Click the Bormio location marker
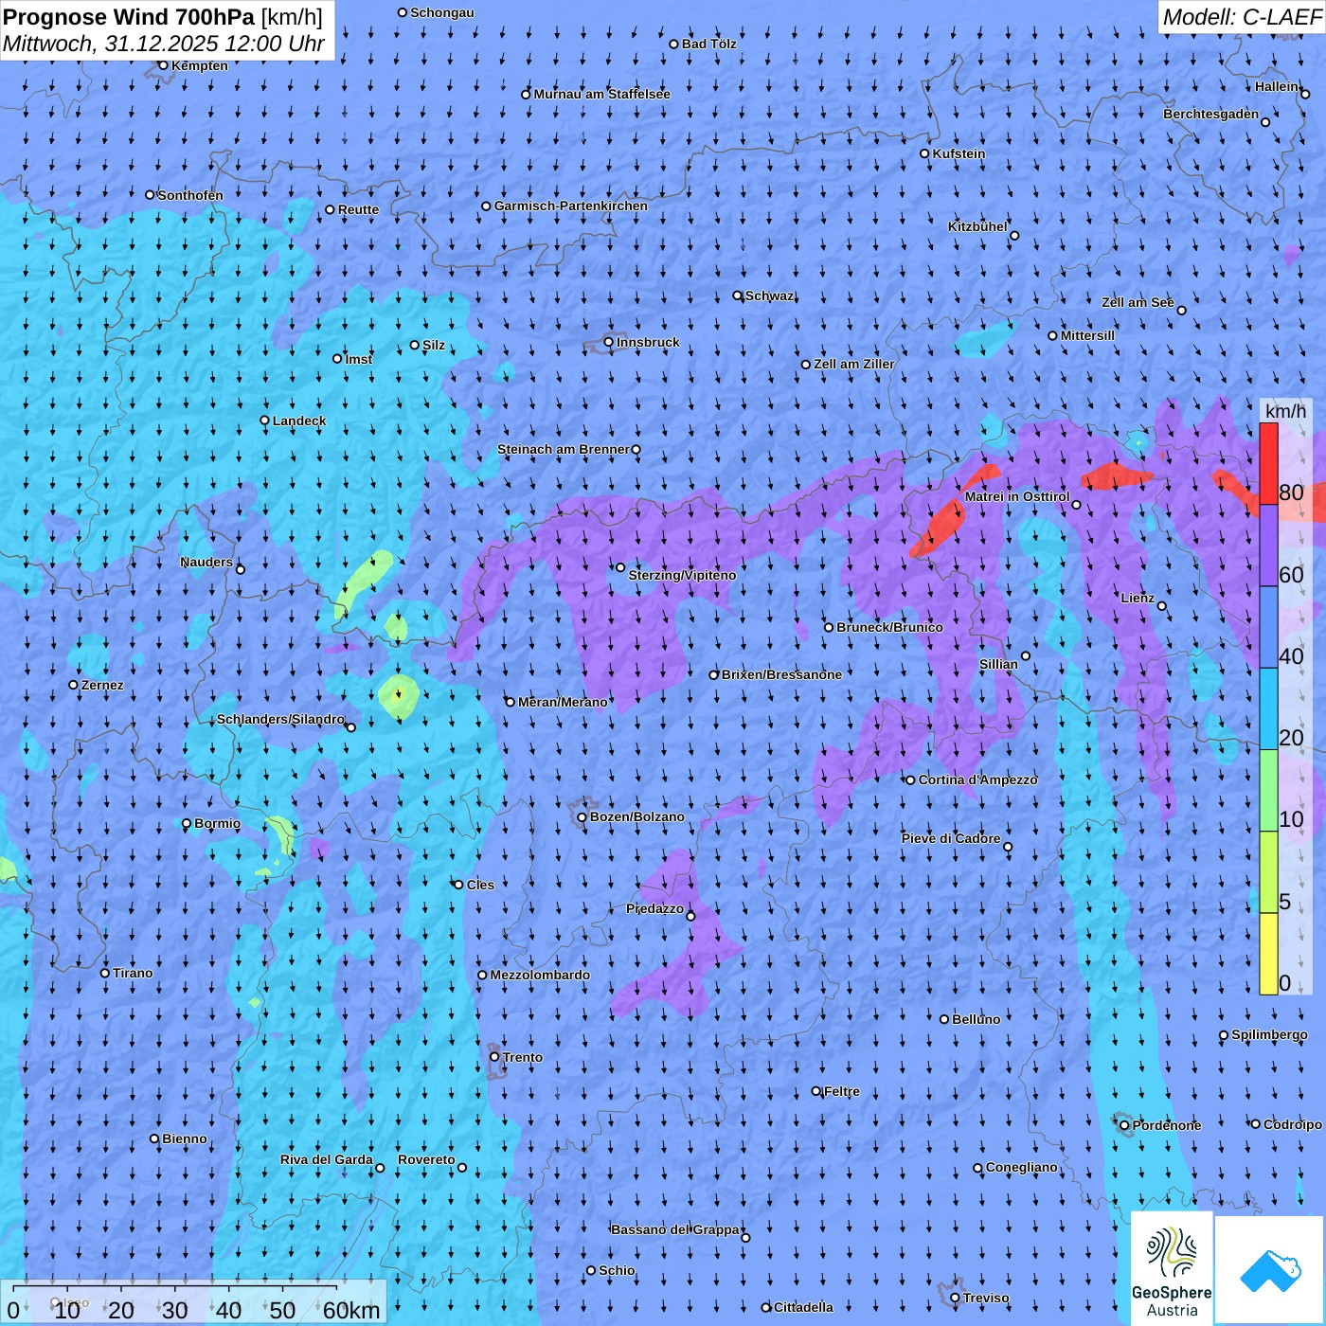1326x1326 pixels. pyautogui.click(x=187, y=824)
